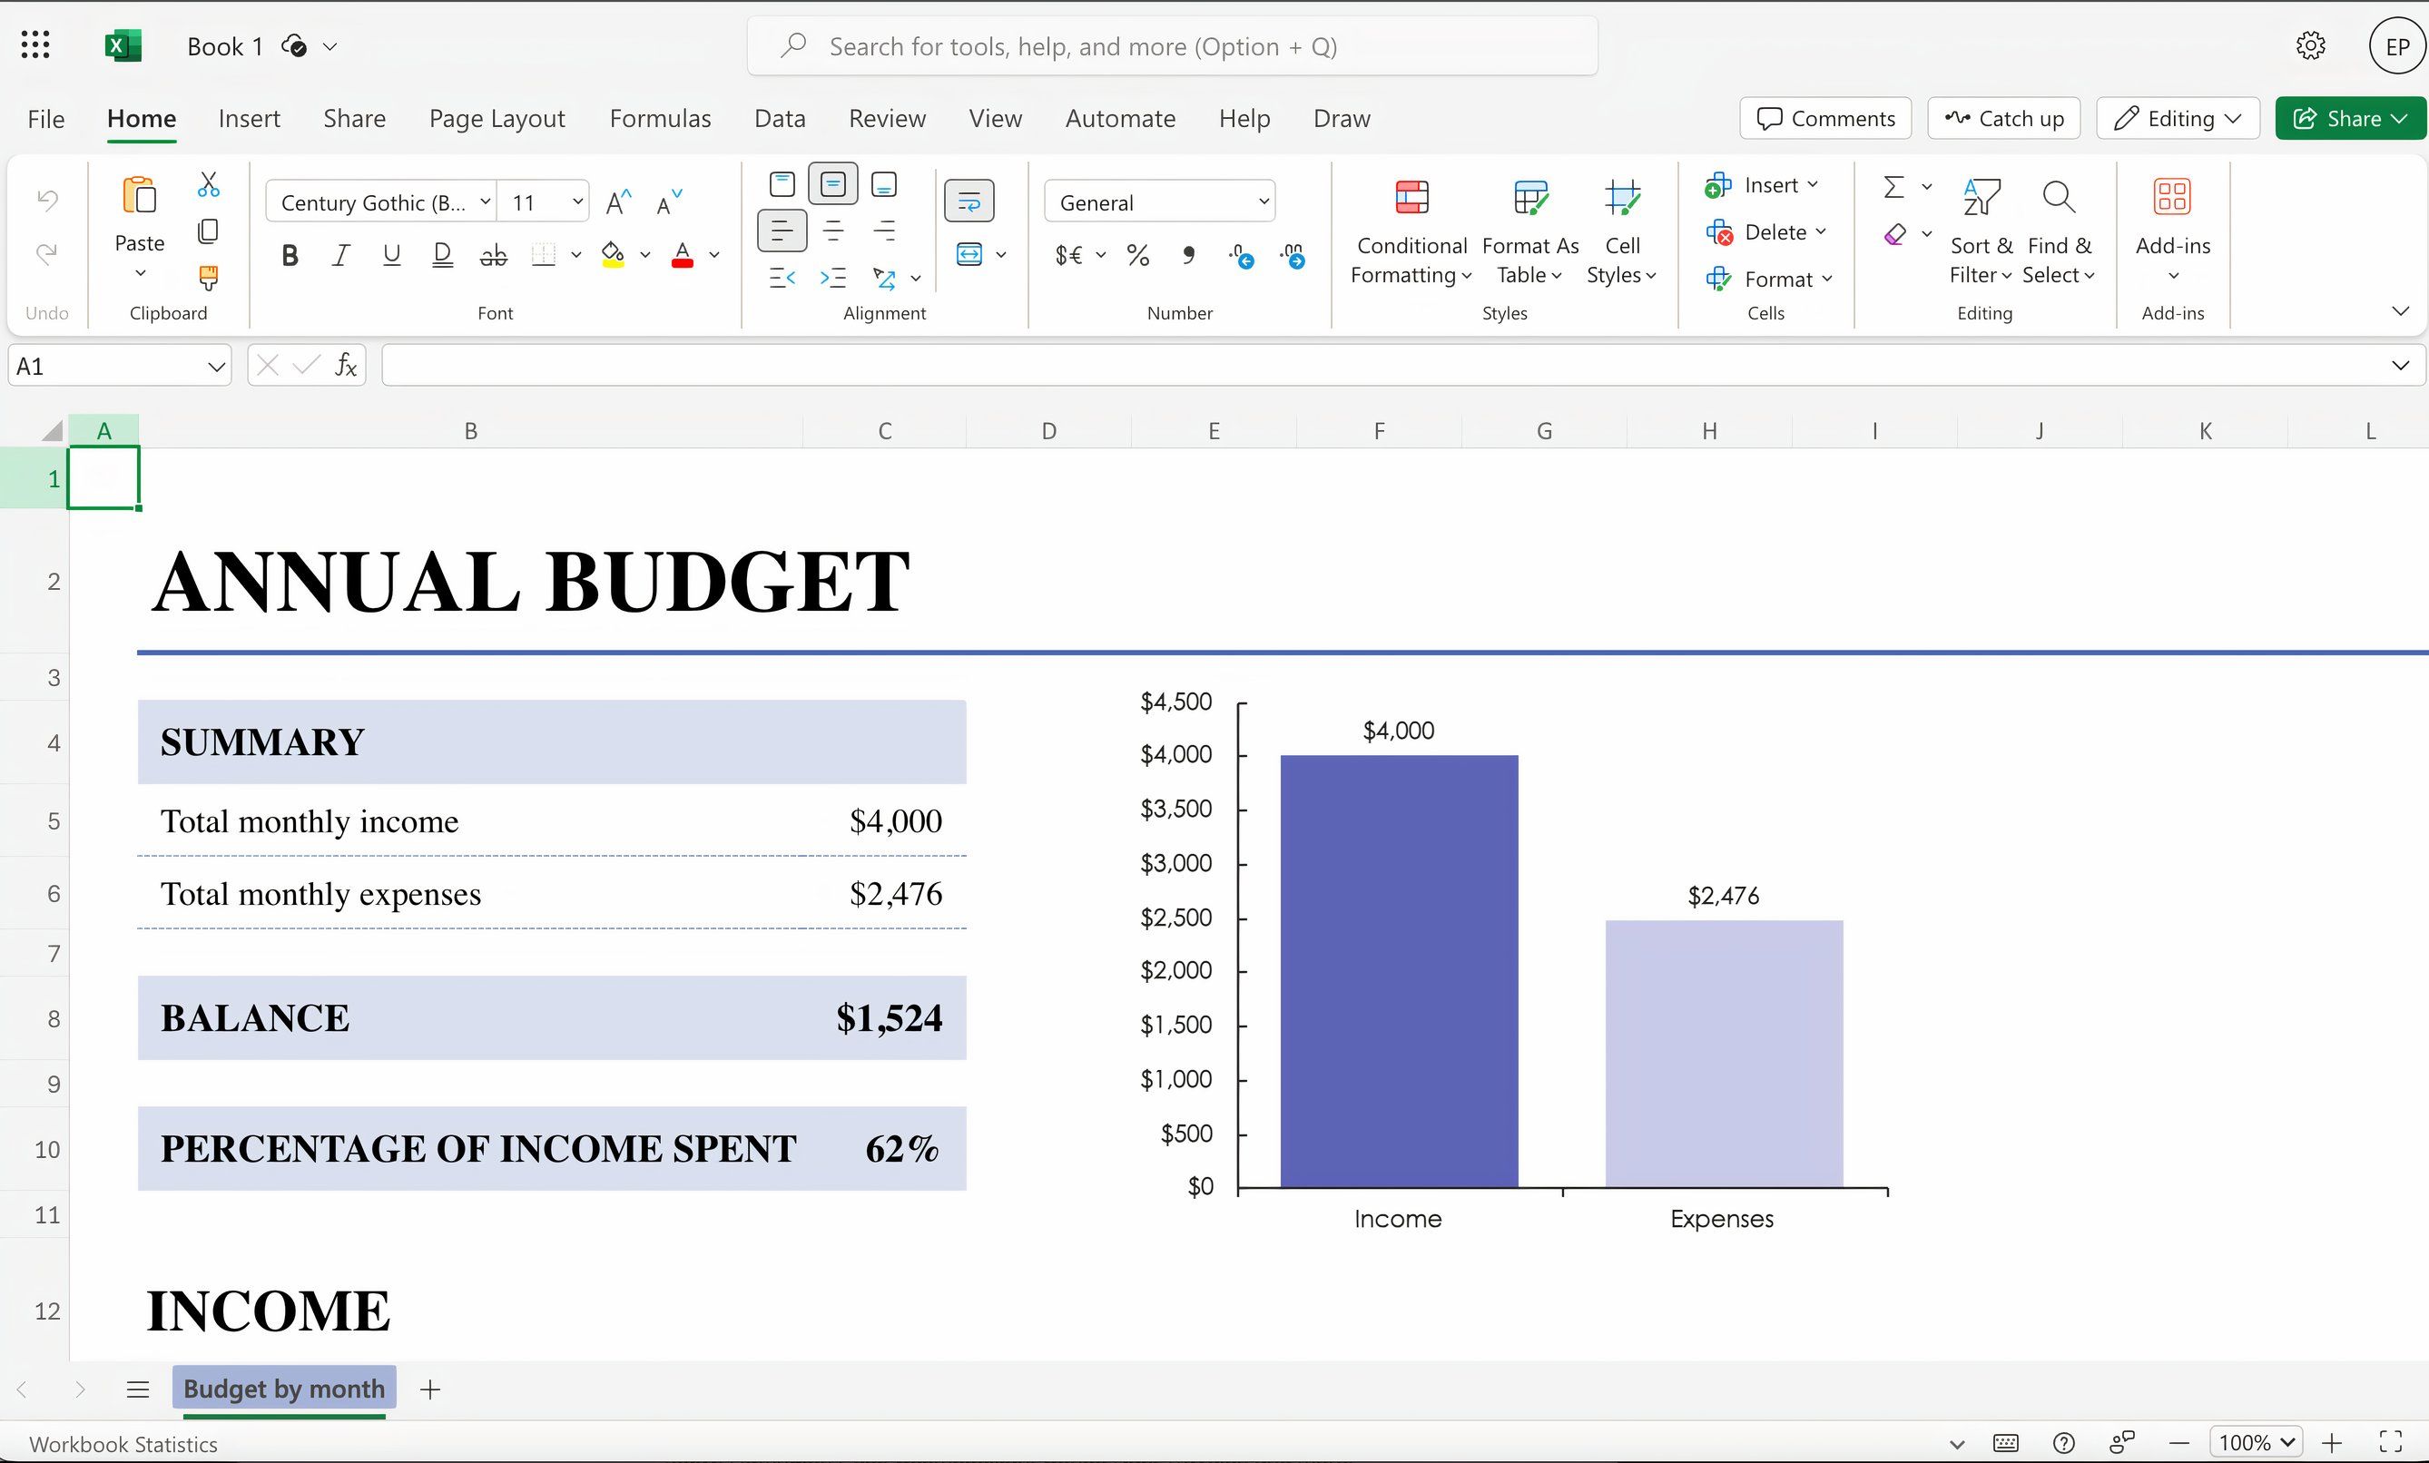The width and height of the screenshot is (2429, 1463).
Task: Click the Conditional Formatting icon
Action: 1411,197
